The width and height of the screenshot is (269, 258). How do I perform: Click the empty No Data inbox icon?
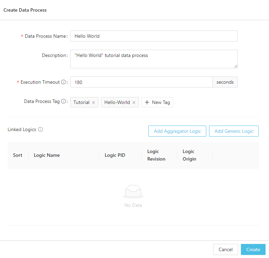point(133,191)
